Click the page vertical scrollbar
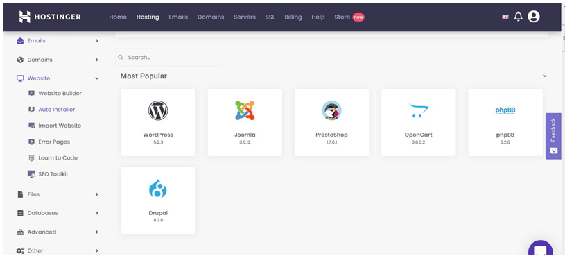Image resolution: width=565 pixels, height=256 pixels. pos(563,39)
